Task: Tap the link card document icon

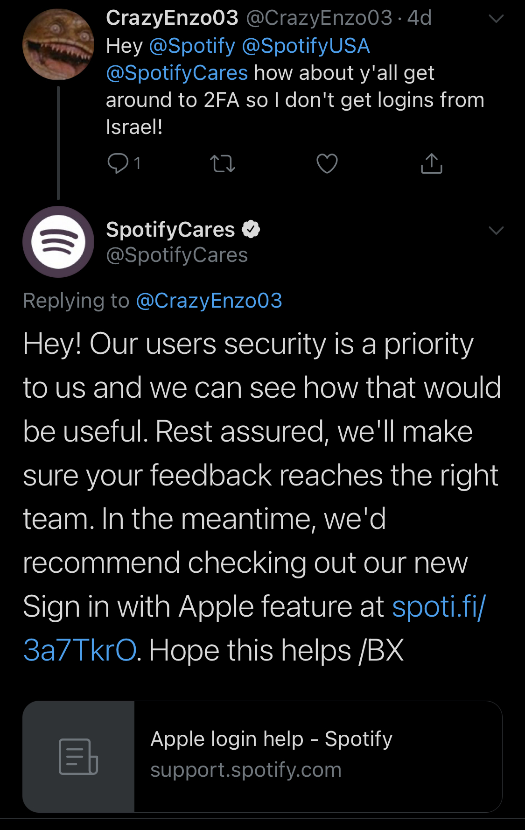Action: click(x=78, y=756)
